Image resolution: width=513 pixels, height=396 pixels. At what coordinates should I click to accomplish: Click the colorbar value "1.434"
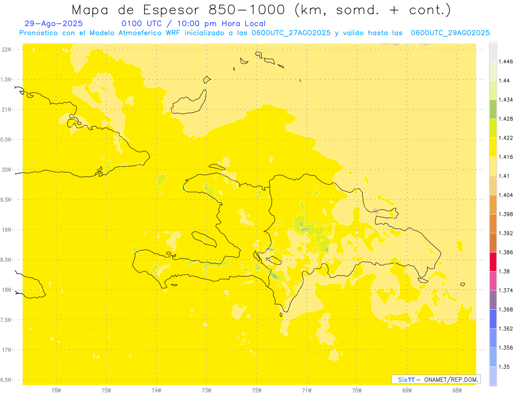point(506,100)
